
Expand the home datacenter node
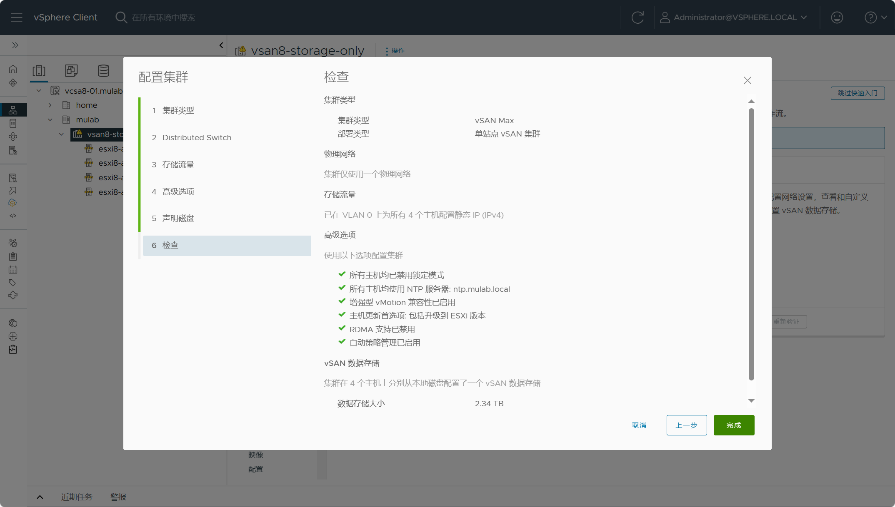click(x=50, y=105)
